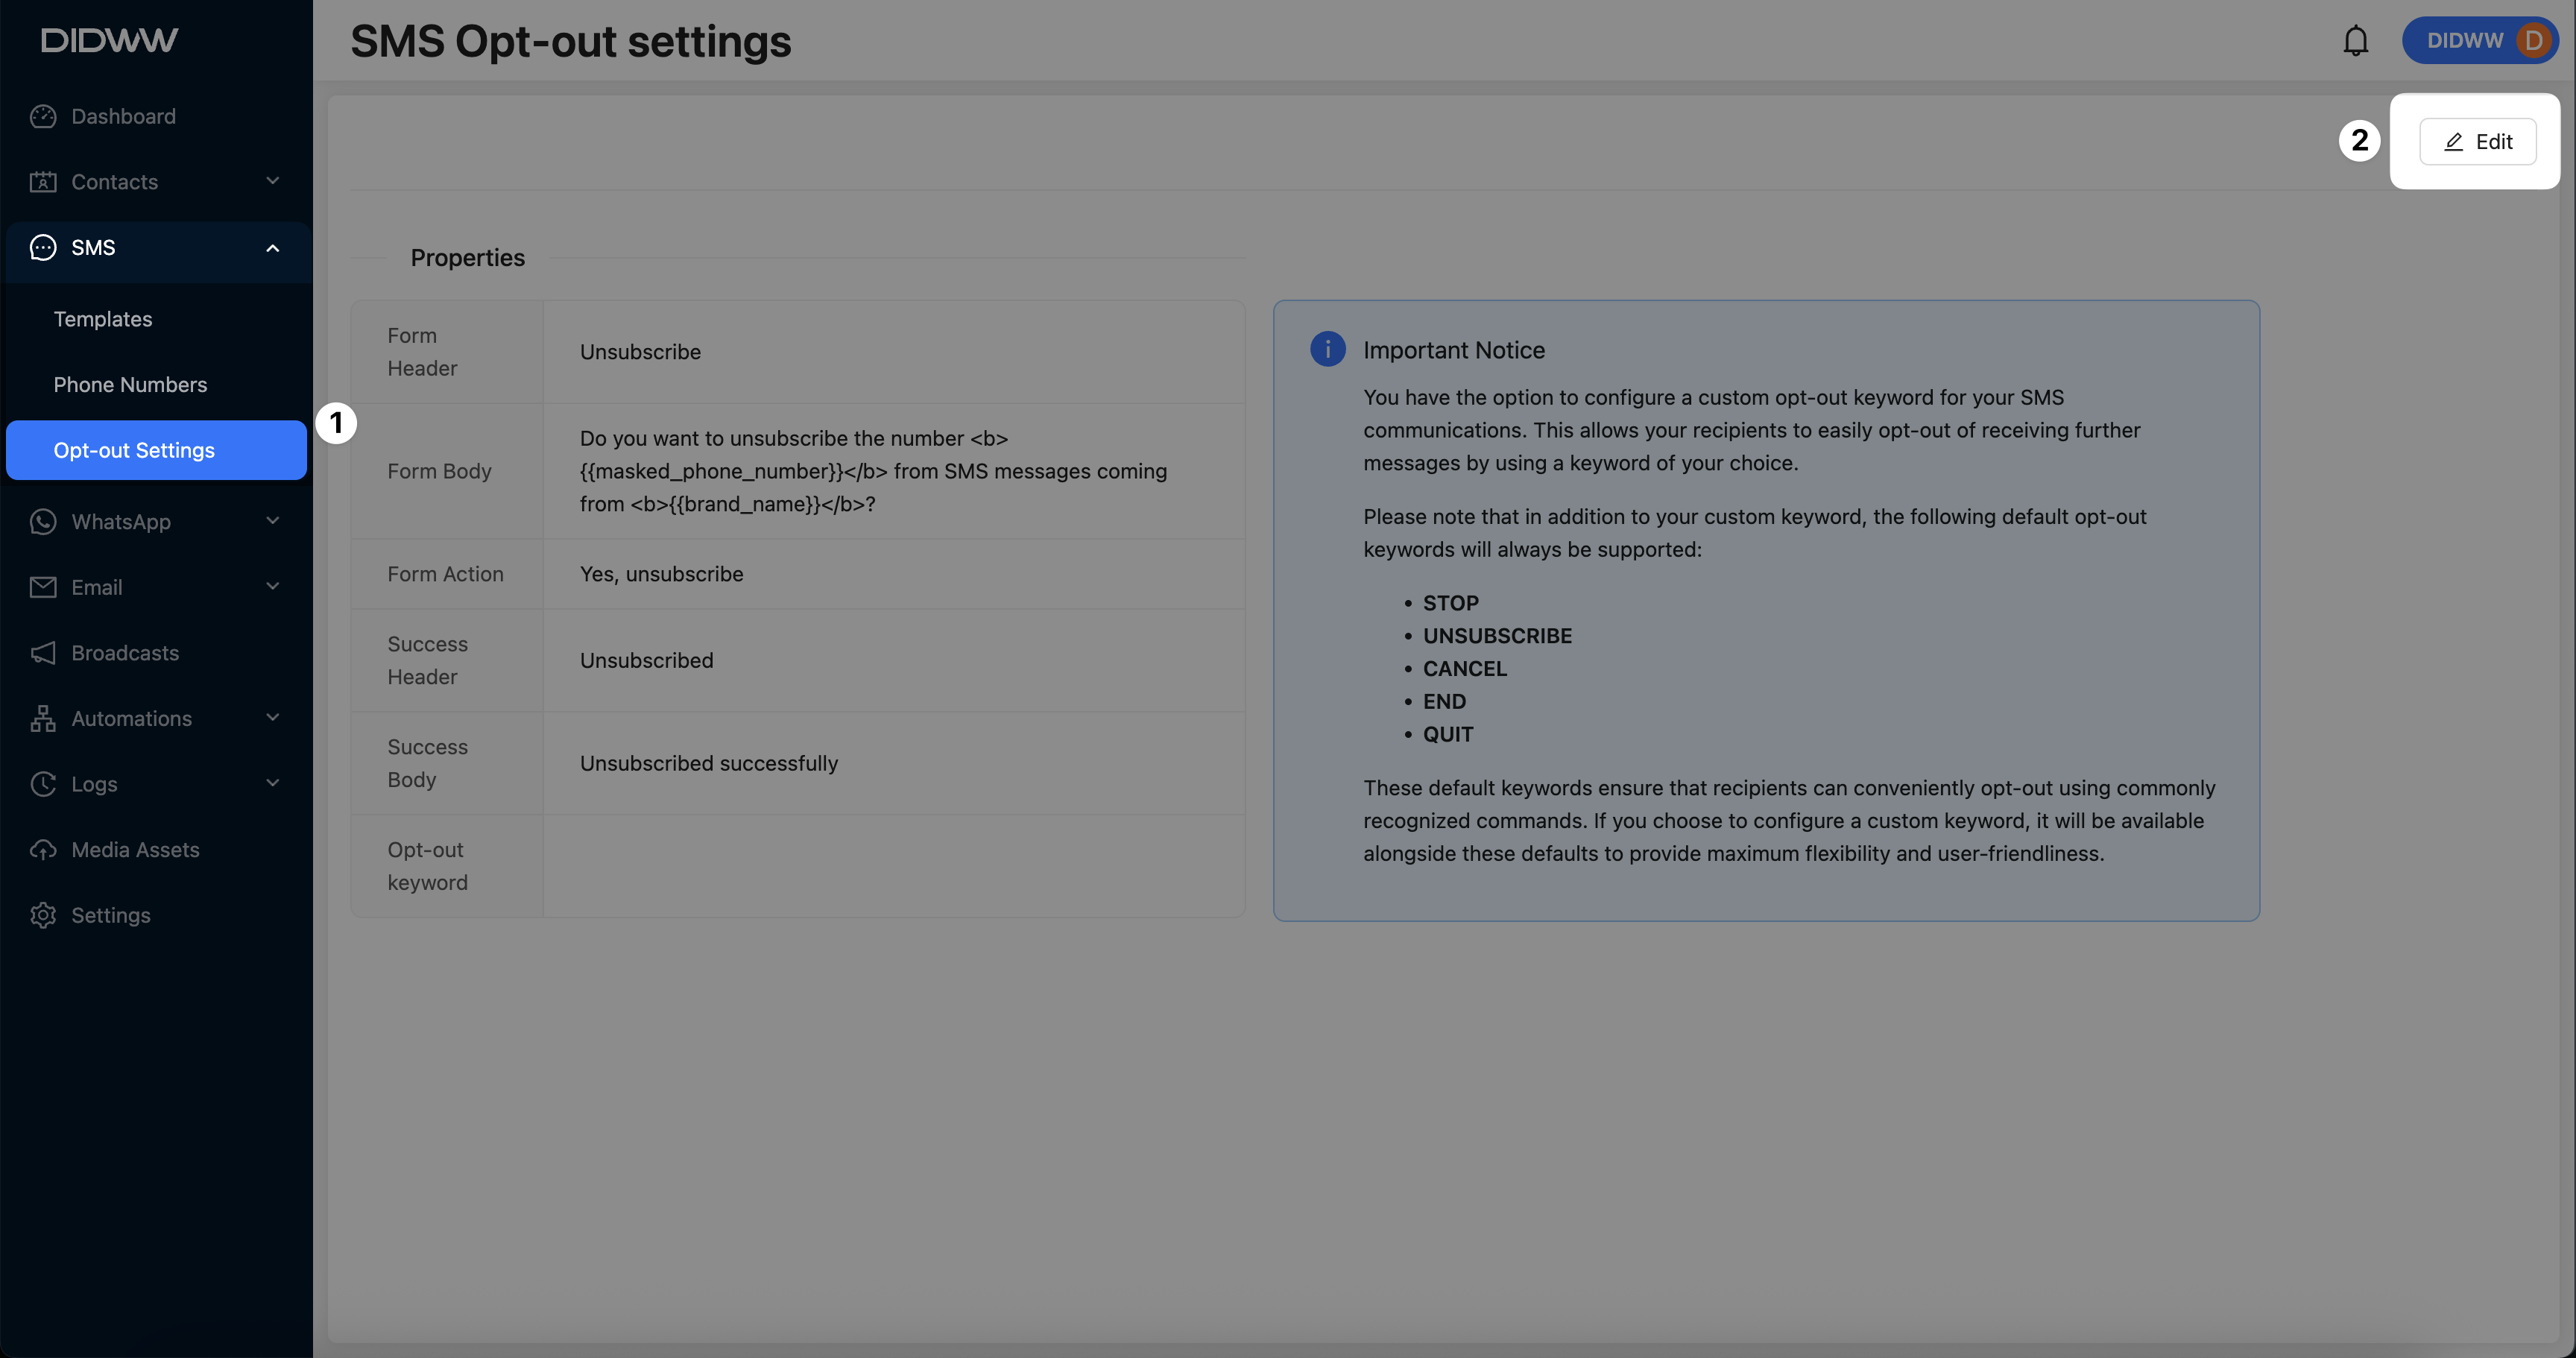Open the Phone Numbers menu item
This screenshot has width=2576, height=1358.
tap(130, 385)
